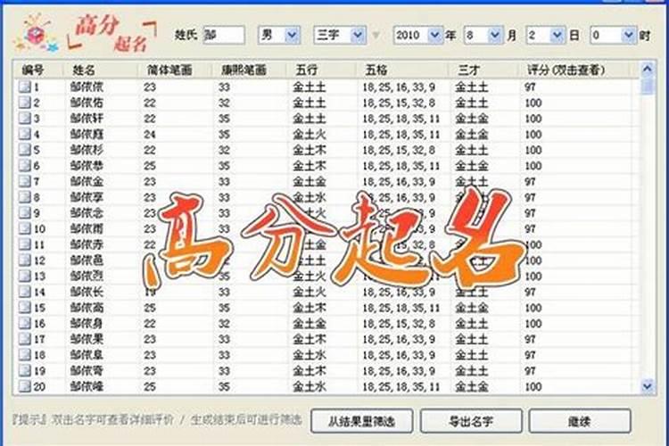Sort by the 康熙笔画 column header

click(x=250, y=70)
